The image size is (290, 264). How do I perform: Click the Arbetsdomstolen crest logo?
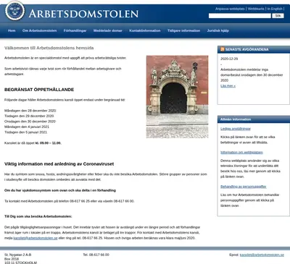15,11
